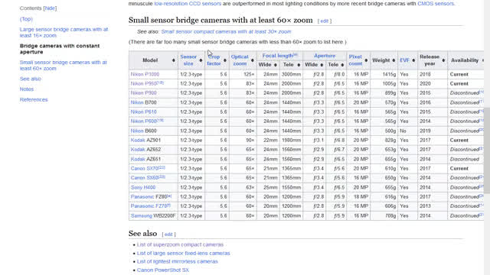
Task: Click the 2020 release year cell
Action: tap(433, 83)
